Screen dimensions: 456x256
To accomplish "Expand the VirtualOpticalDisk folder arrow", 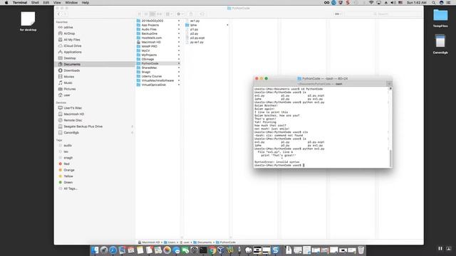I will 179,85.
